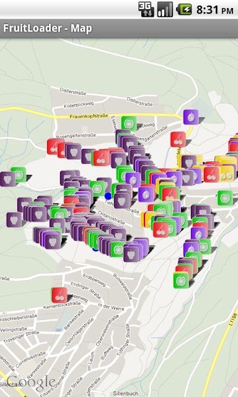
Task: Tap the Frauenkopfstraße street label
Action: point(89,116)
